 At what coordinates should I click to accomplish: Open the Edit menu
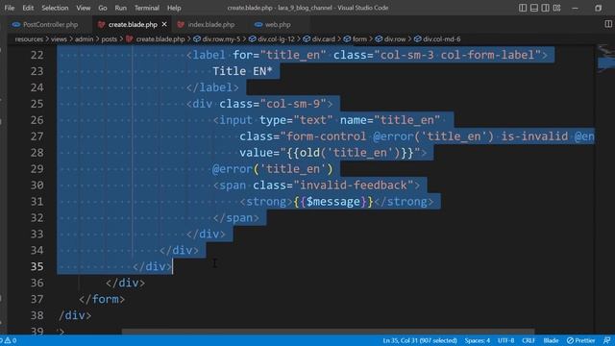click(x=28, y=8)
